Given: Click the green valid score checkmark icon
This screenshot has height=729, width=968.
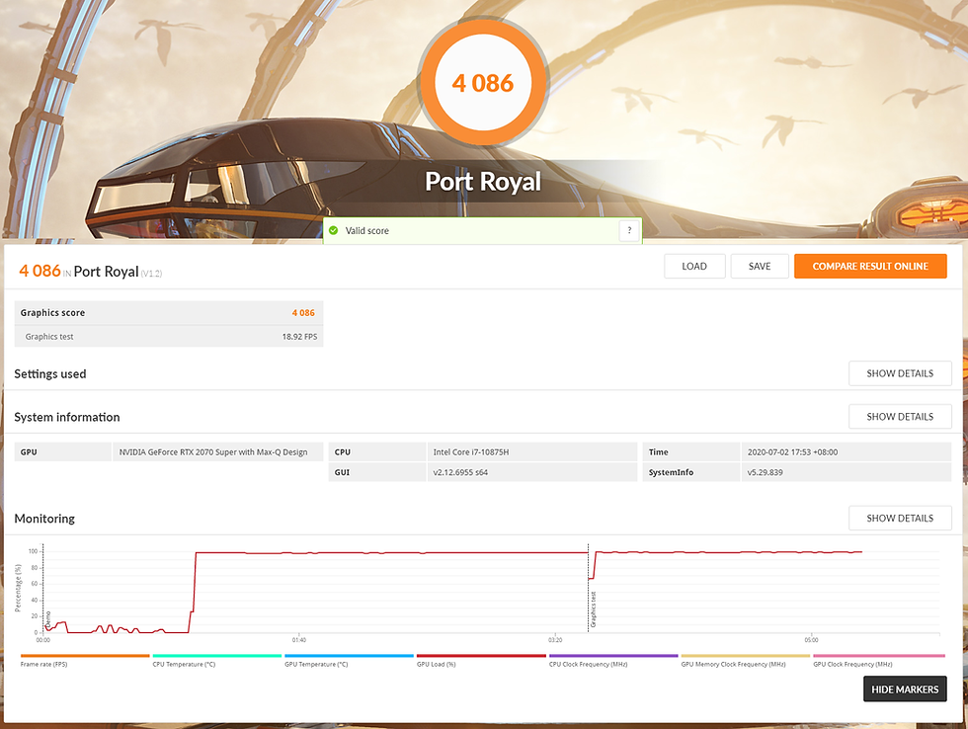Looking at the screenshot, I should tap(334, 230).
